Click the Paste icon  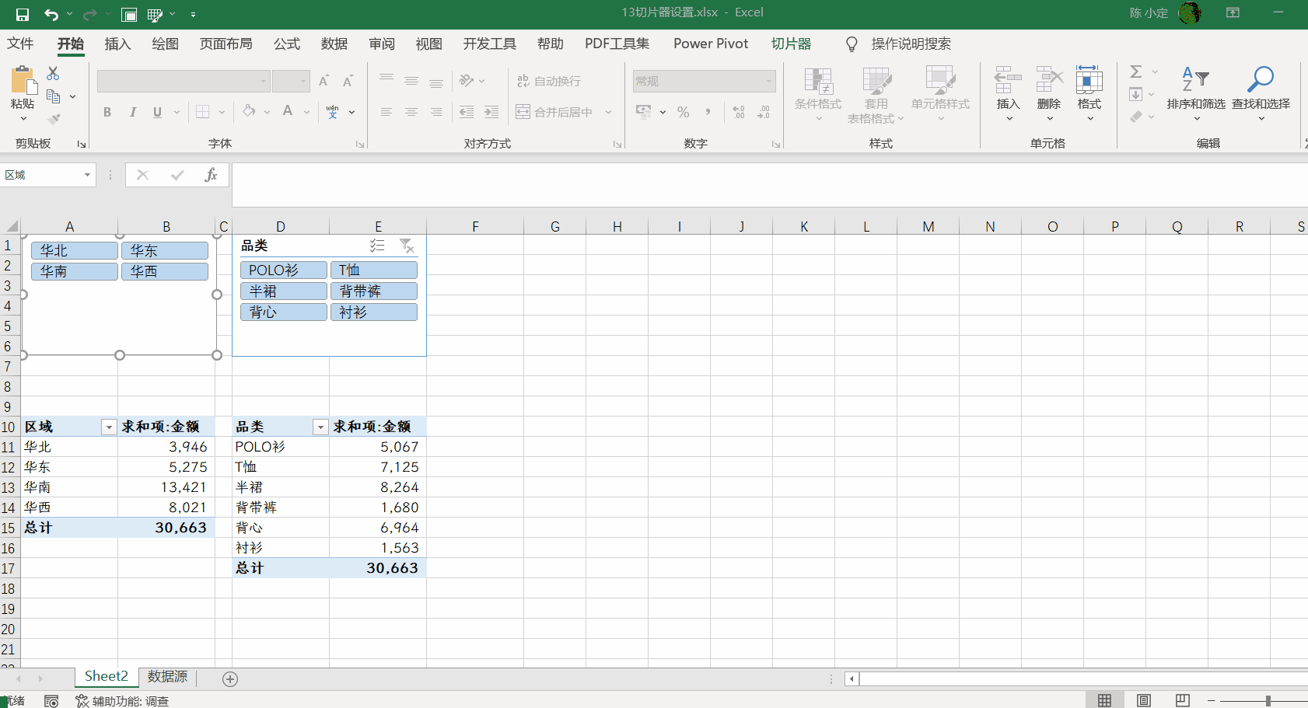[23, 79]
